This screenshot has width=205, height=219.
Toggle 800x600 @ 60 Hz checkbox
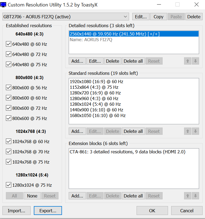(9, 98)
